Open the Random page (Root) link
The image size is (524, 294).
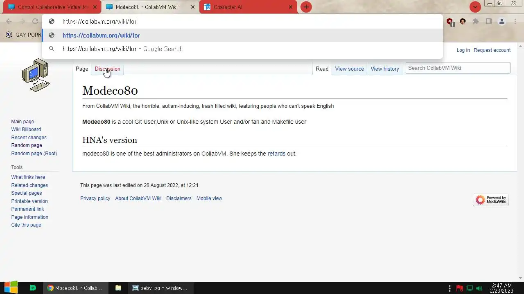pyautogui.click(x=34, y=154)
